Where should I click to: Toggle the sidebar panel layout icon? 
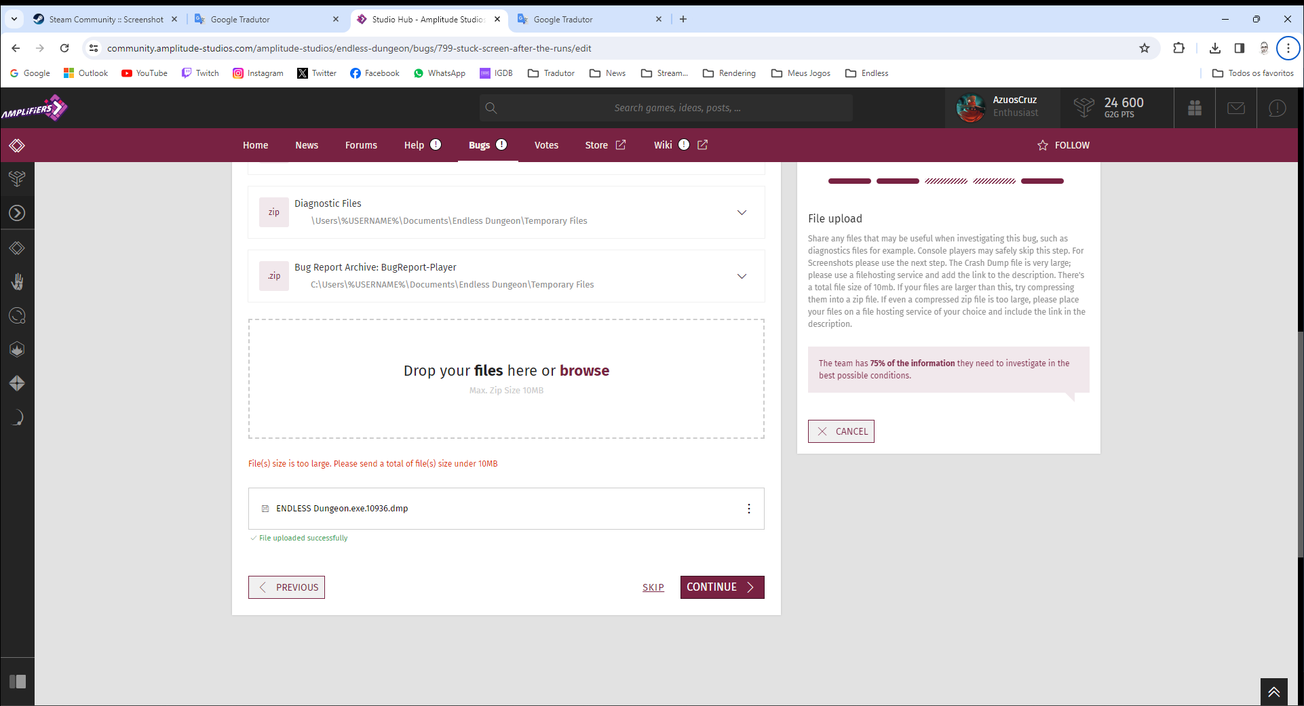click(x=18, y=682)
